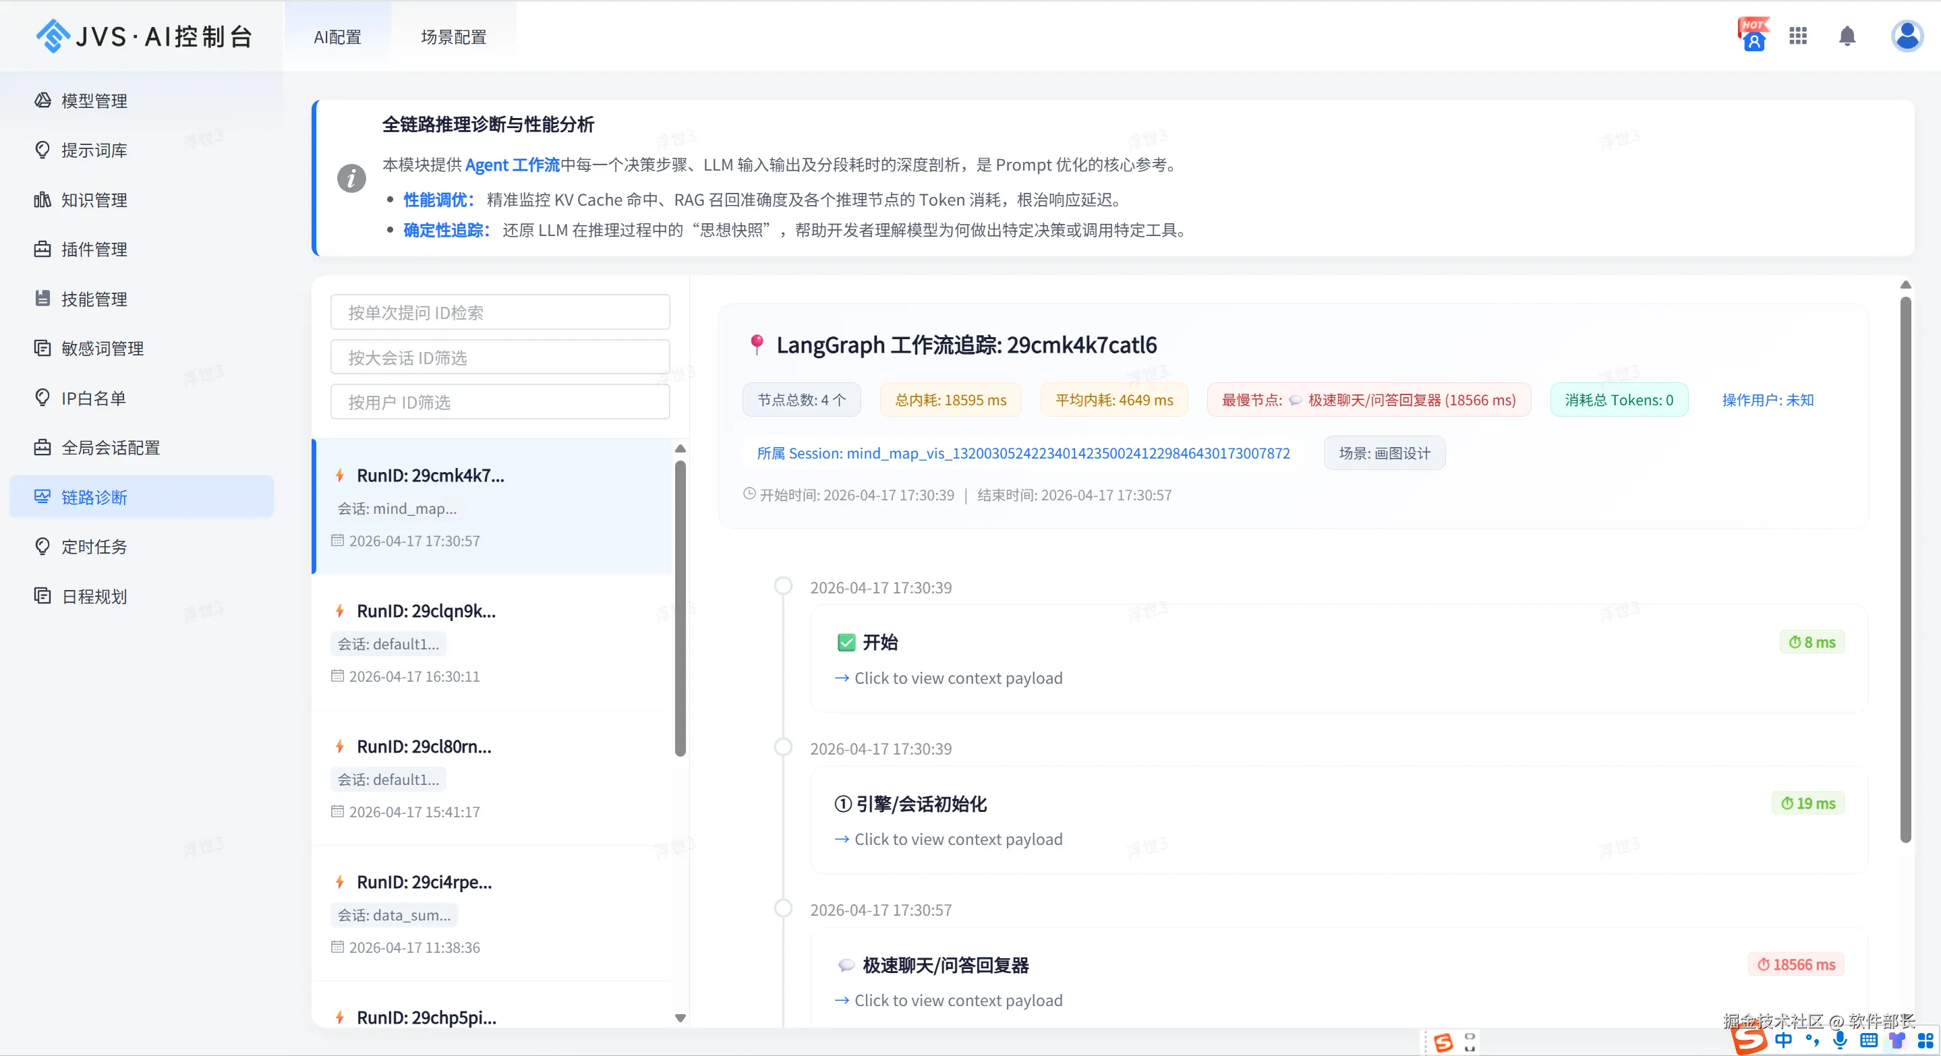Open 知识管理 in the sidebar

(x=94, y=200)
